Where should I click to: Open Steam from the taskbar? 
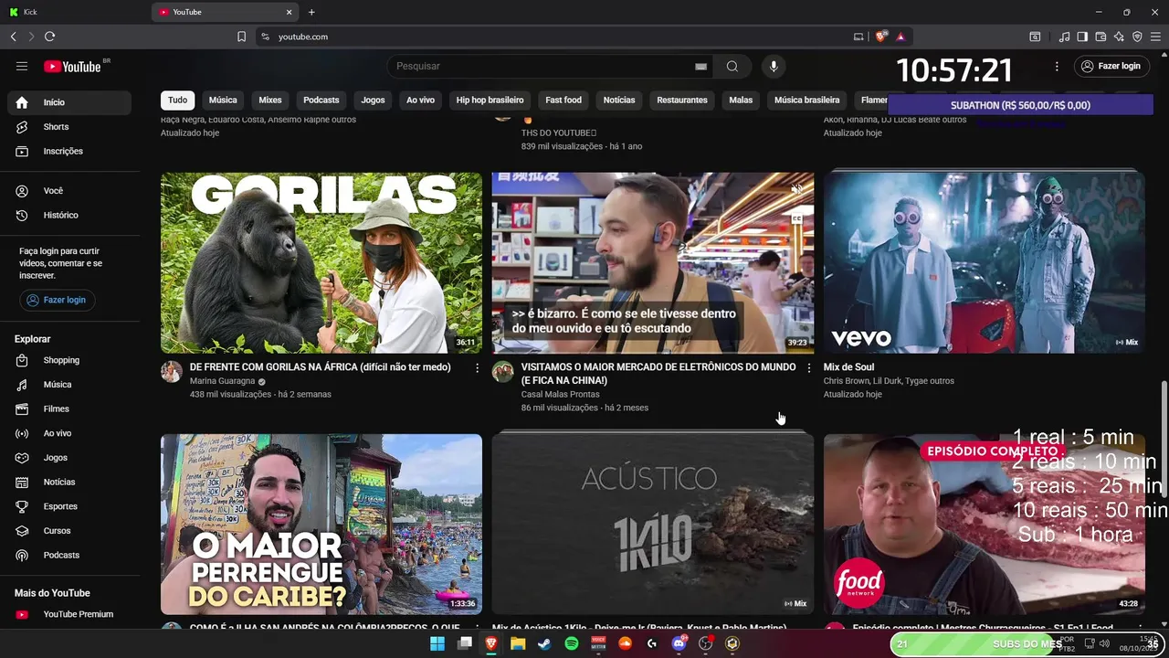tap(544, 643)
